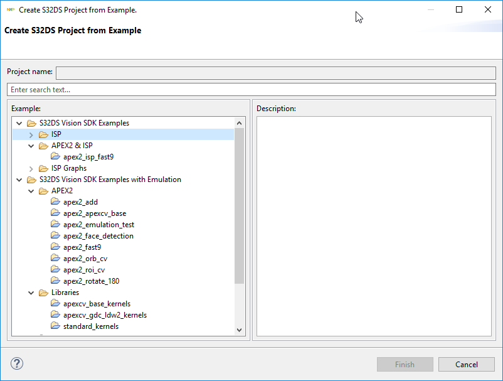Collapse Vision SDK Examples with Emulation node
Viewport: 503px width, 381px height.
(x=19, y=180)
